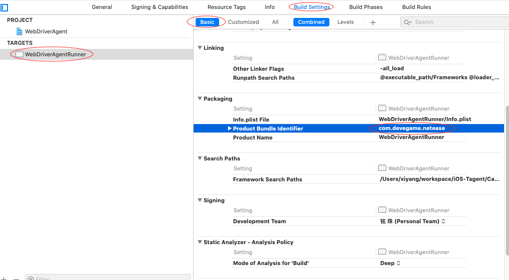Open the Signing & Capabilities tab
Image resolution: width=509 pixels, height=280 pixels.
(x=160, y=7)
